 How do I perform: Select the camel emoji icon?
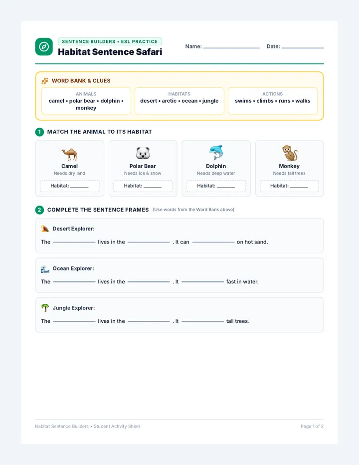[69, 154]
